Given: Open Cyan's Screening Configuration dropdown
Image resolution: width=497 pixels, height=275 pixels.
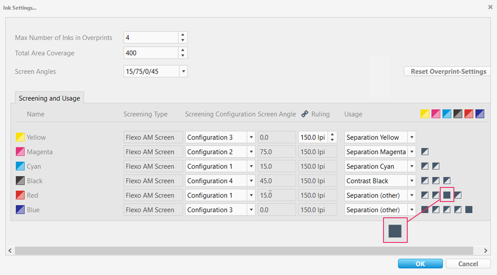Looking at the screenshot, I should click(251, 166).
